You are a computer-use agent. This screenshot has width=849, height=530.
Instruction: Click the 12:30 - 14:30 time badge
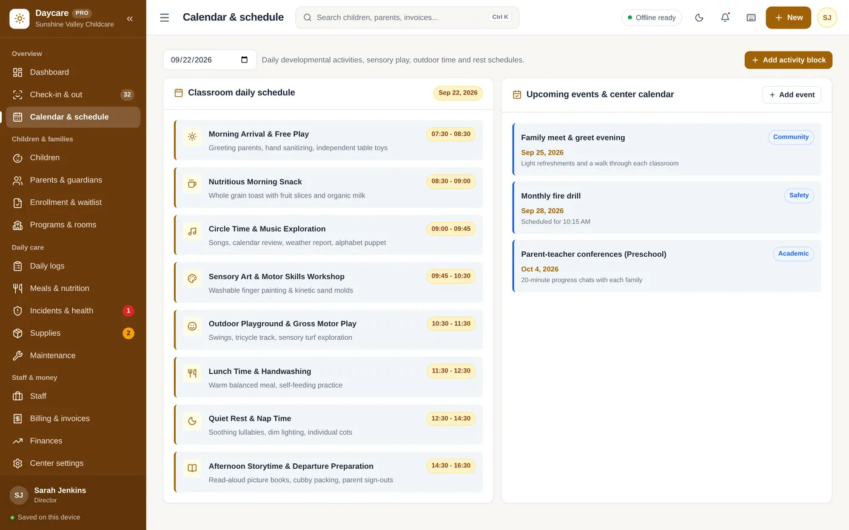(x=451, y=419)
